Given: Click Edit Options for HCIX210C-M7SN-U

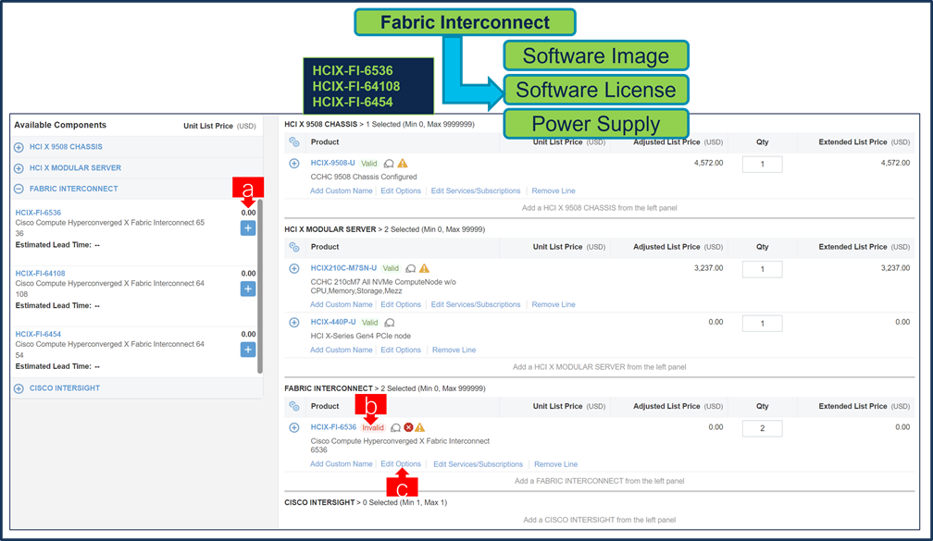Looking at the screenshot, I should pos(401,304).
